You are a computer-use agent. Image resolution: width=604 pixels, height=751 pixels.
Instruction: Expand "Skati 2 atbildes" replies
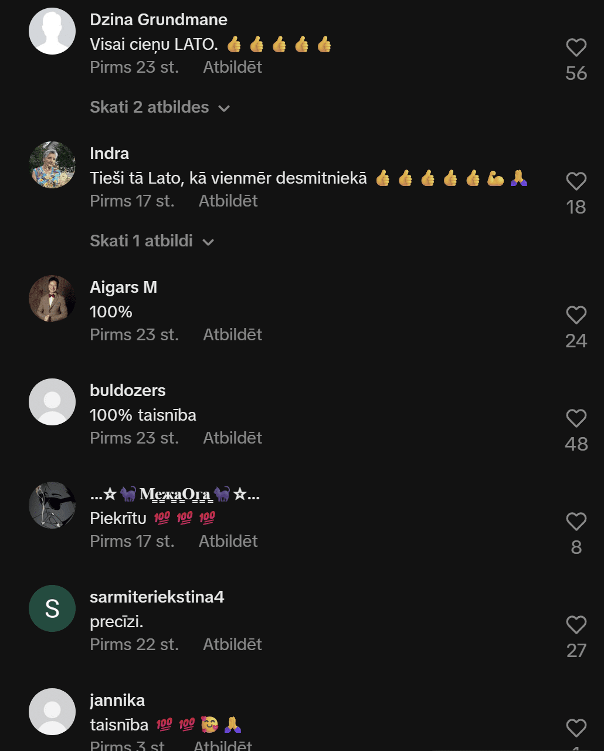click(x=160, y=107)
